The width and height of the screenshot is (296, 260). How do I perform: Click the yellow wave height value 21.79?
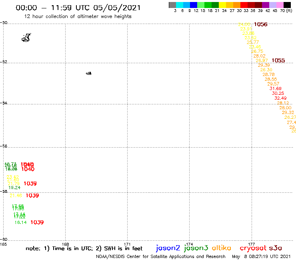[x=14, y=184]
